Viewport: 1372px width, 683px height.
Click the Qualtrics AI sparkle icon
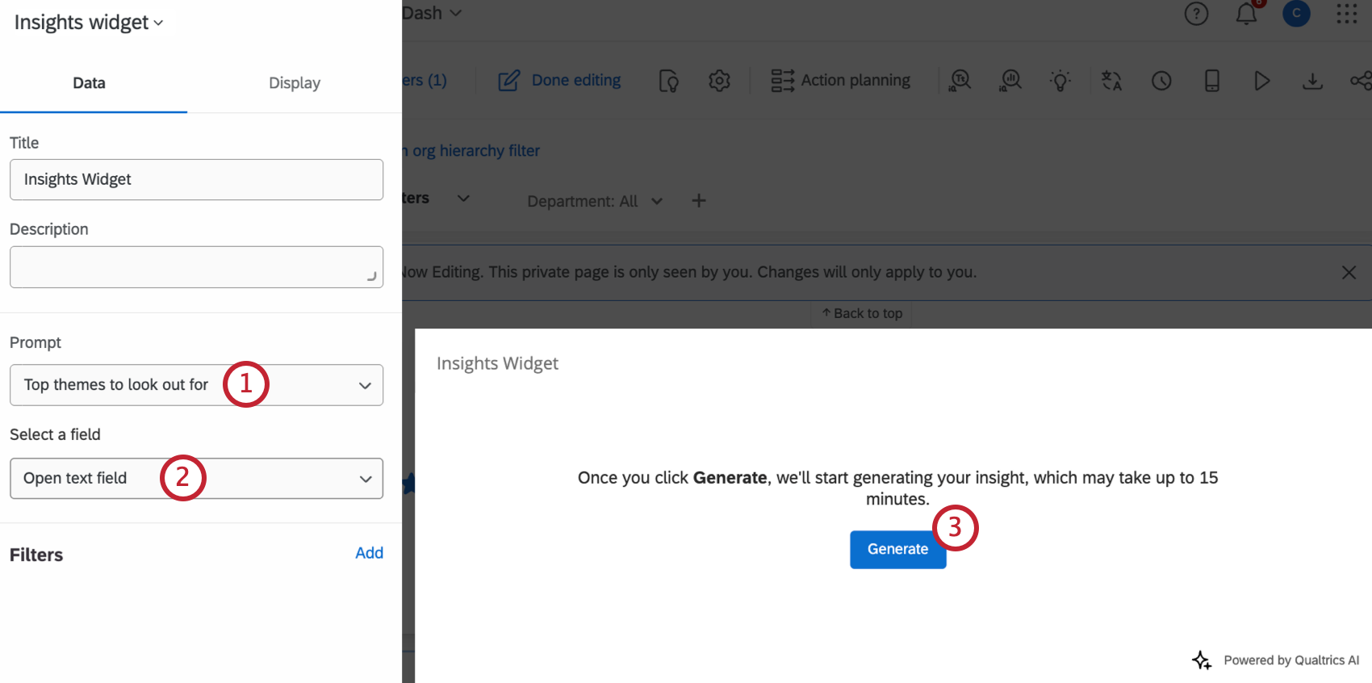(1202, 660)
